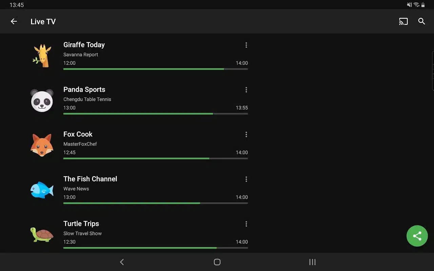This screenshot has width=434, height=271.
Task: Tap the Fox Cook fox logo
Action: [42, 145]
